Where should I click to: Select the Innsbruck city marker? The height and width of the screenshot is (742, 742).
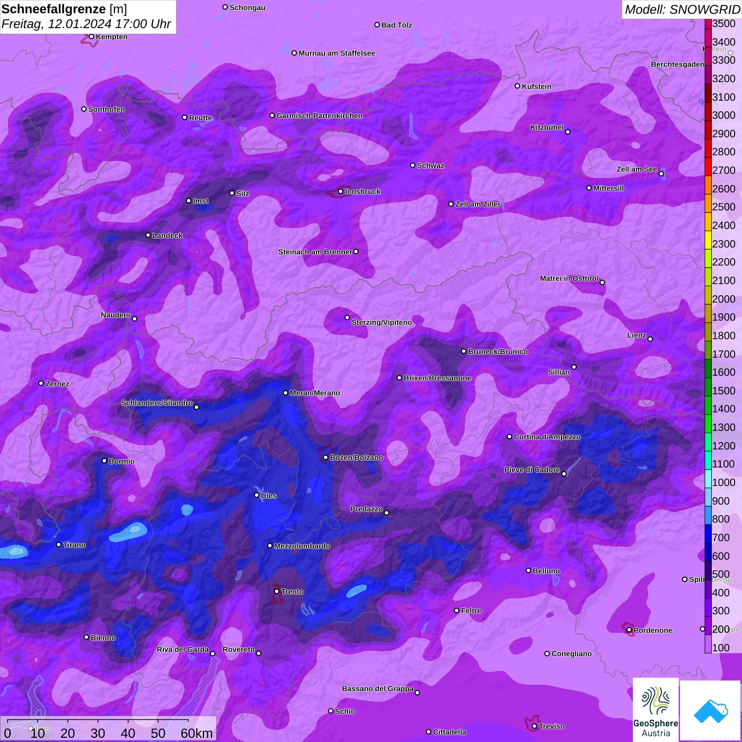click(341, 191)
